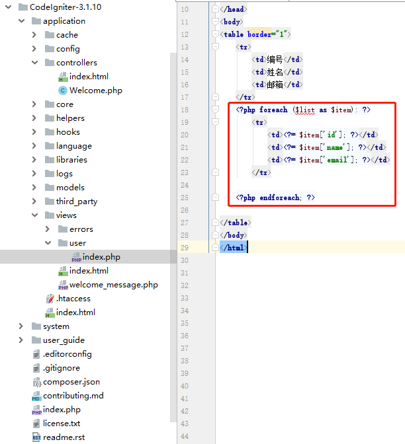Click line number 18 in the gutter
The width and height of the screenshot is (405, 444).
coord(185,110)
